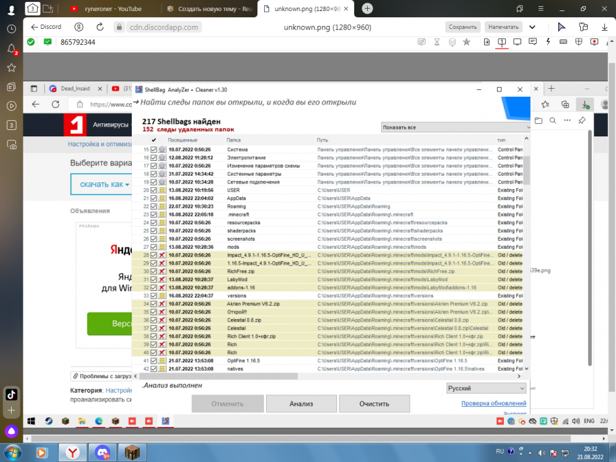Expand the 'скачать как' dropdown
This screenshot has width=616, height=462.
[x=104, y=184]
